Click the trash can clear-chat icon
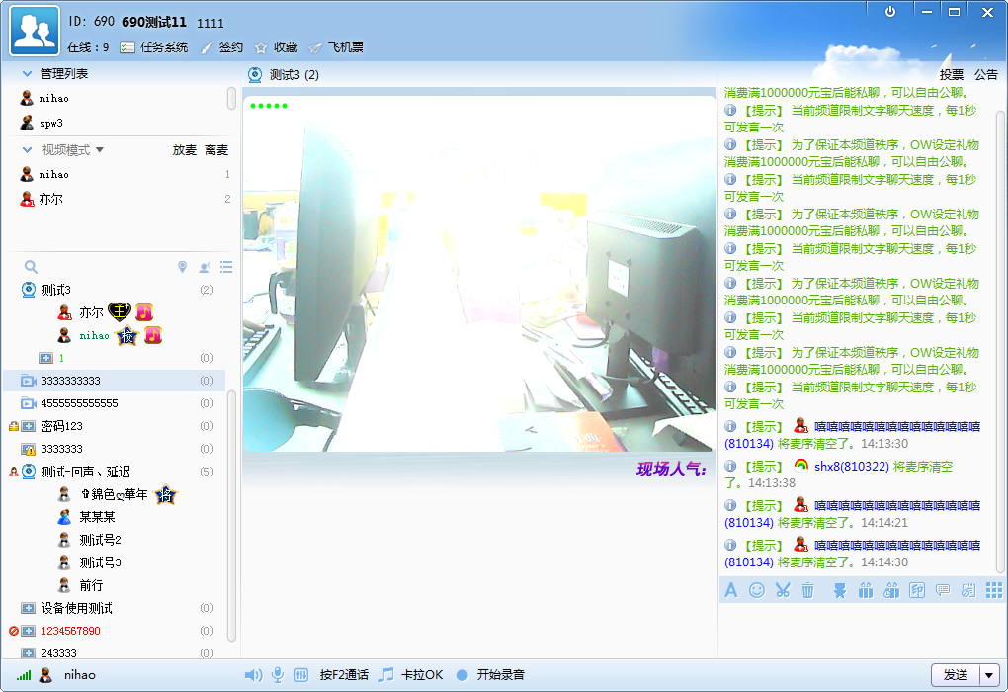1008x692 pixels. click(x=808, y=590)
